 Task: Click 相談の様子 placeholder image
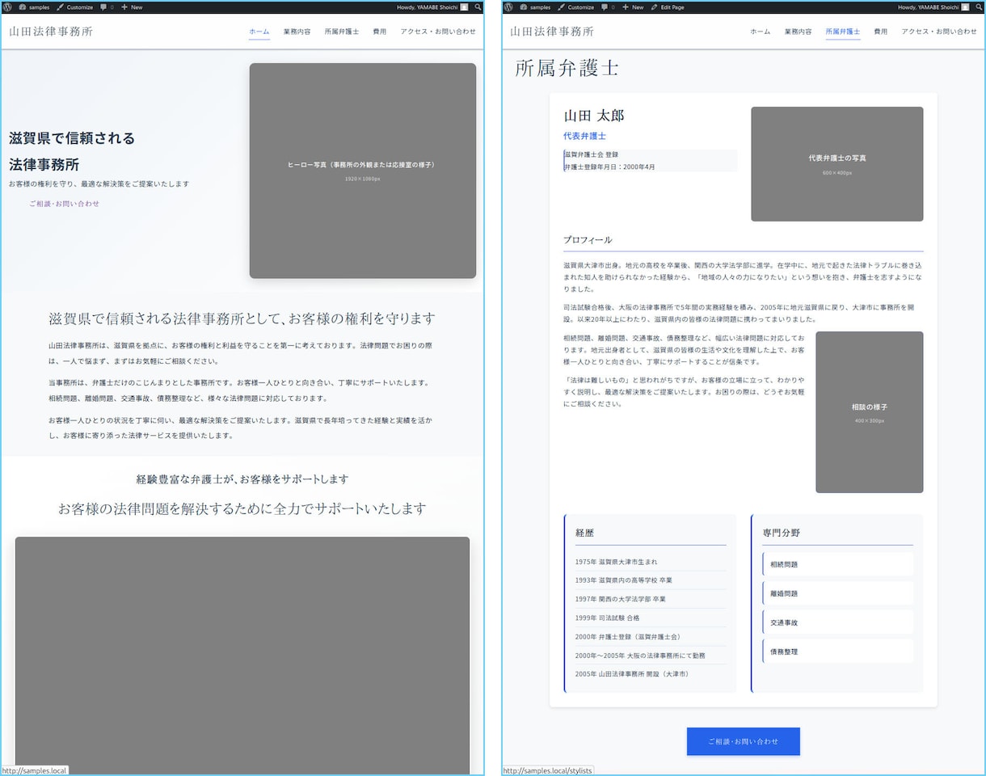point(870,411)
